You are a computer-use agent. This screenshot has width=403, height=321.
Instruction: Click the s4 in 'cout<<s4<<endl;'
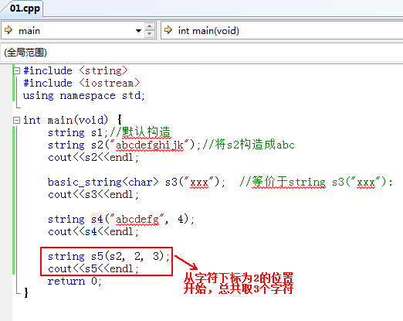coord(91,232)
